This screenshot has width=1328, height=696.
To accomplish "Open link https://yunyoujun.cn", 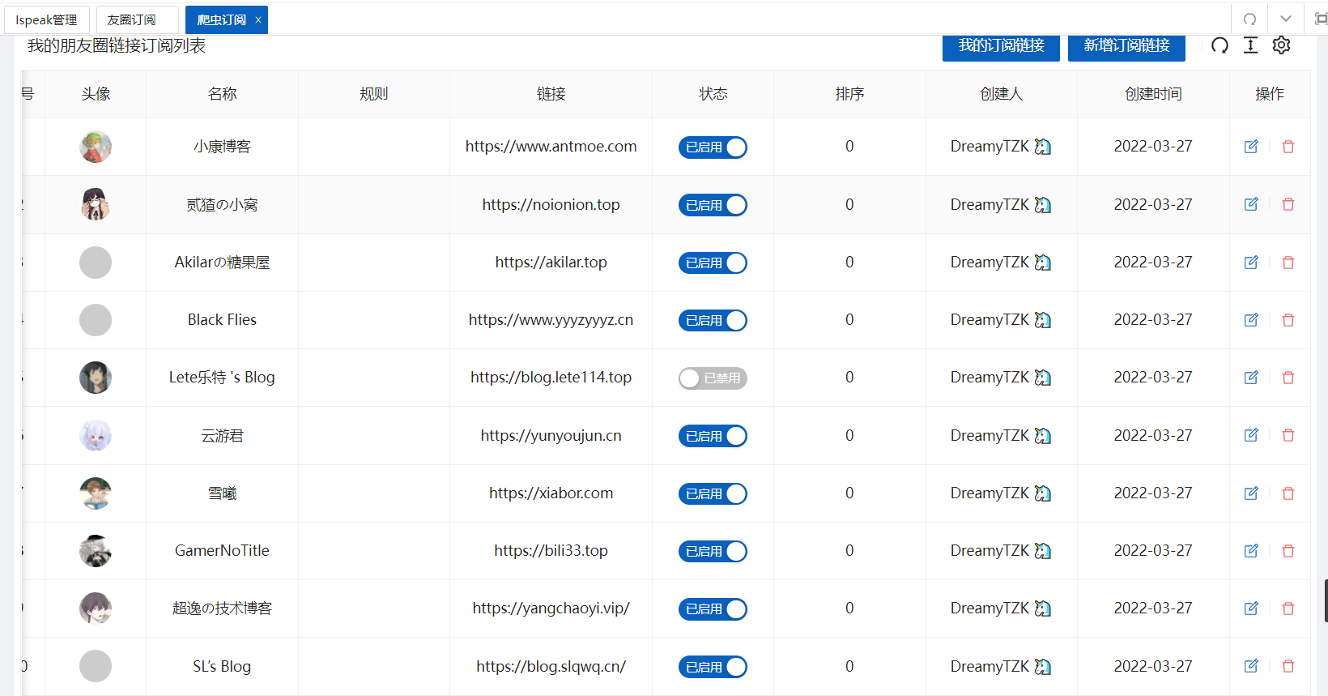I will pyautogui.click(x=551, y=435).
